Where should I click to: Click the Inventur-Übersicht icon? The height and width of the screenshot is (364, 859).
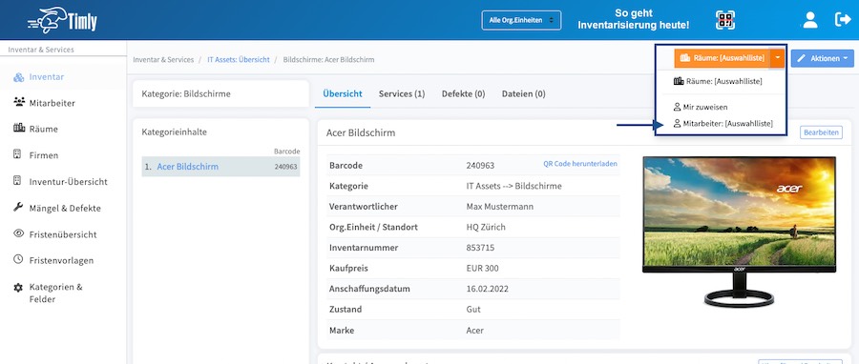coord(17,180)
